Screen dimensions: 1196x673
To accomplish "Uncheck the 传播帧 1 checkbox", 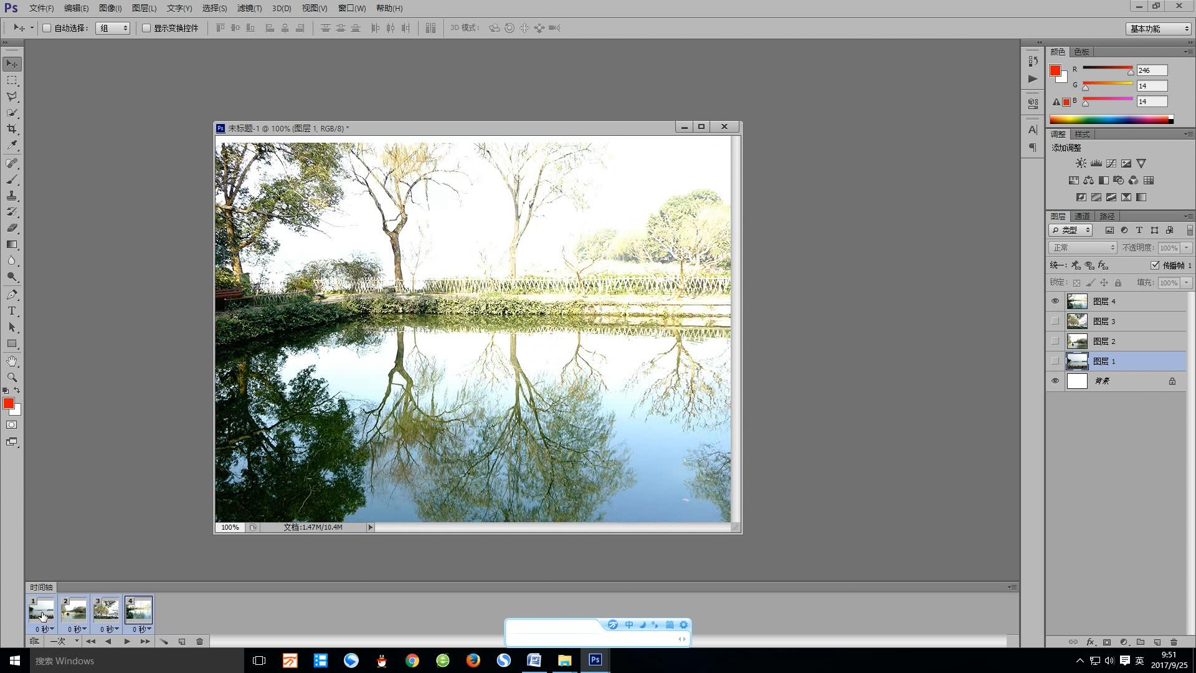I will click(1155, 265).
